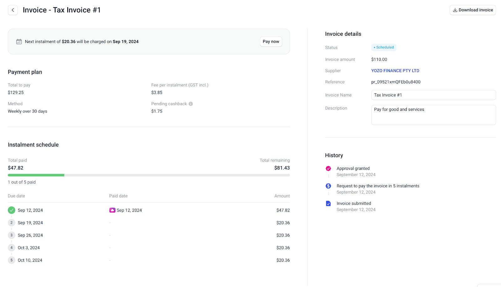Click the dollar icon for pay request history
Image resolution: width=501 pixels, height=287 pixels.
[x=328, y=186]
